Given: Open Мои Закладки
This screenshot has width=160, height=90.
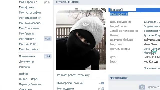Looking at the screenshot, I should pyautogui.click(x=28, y=44).
